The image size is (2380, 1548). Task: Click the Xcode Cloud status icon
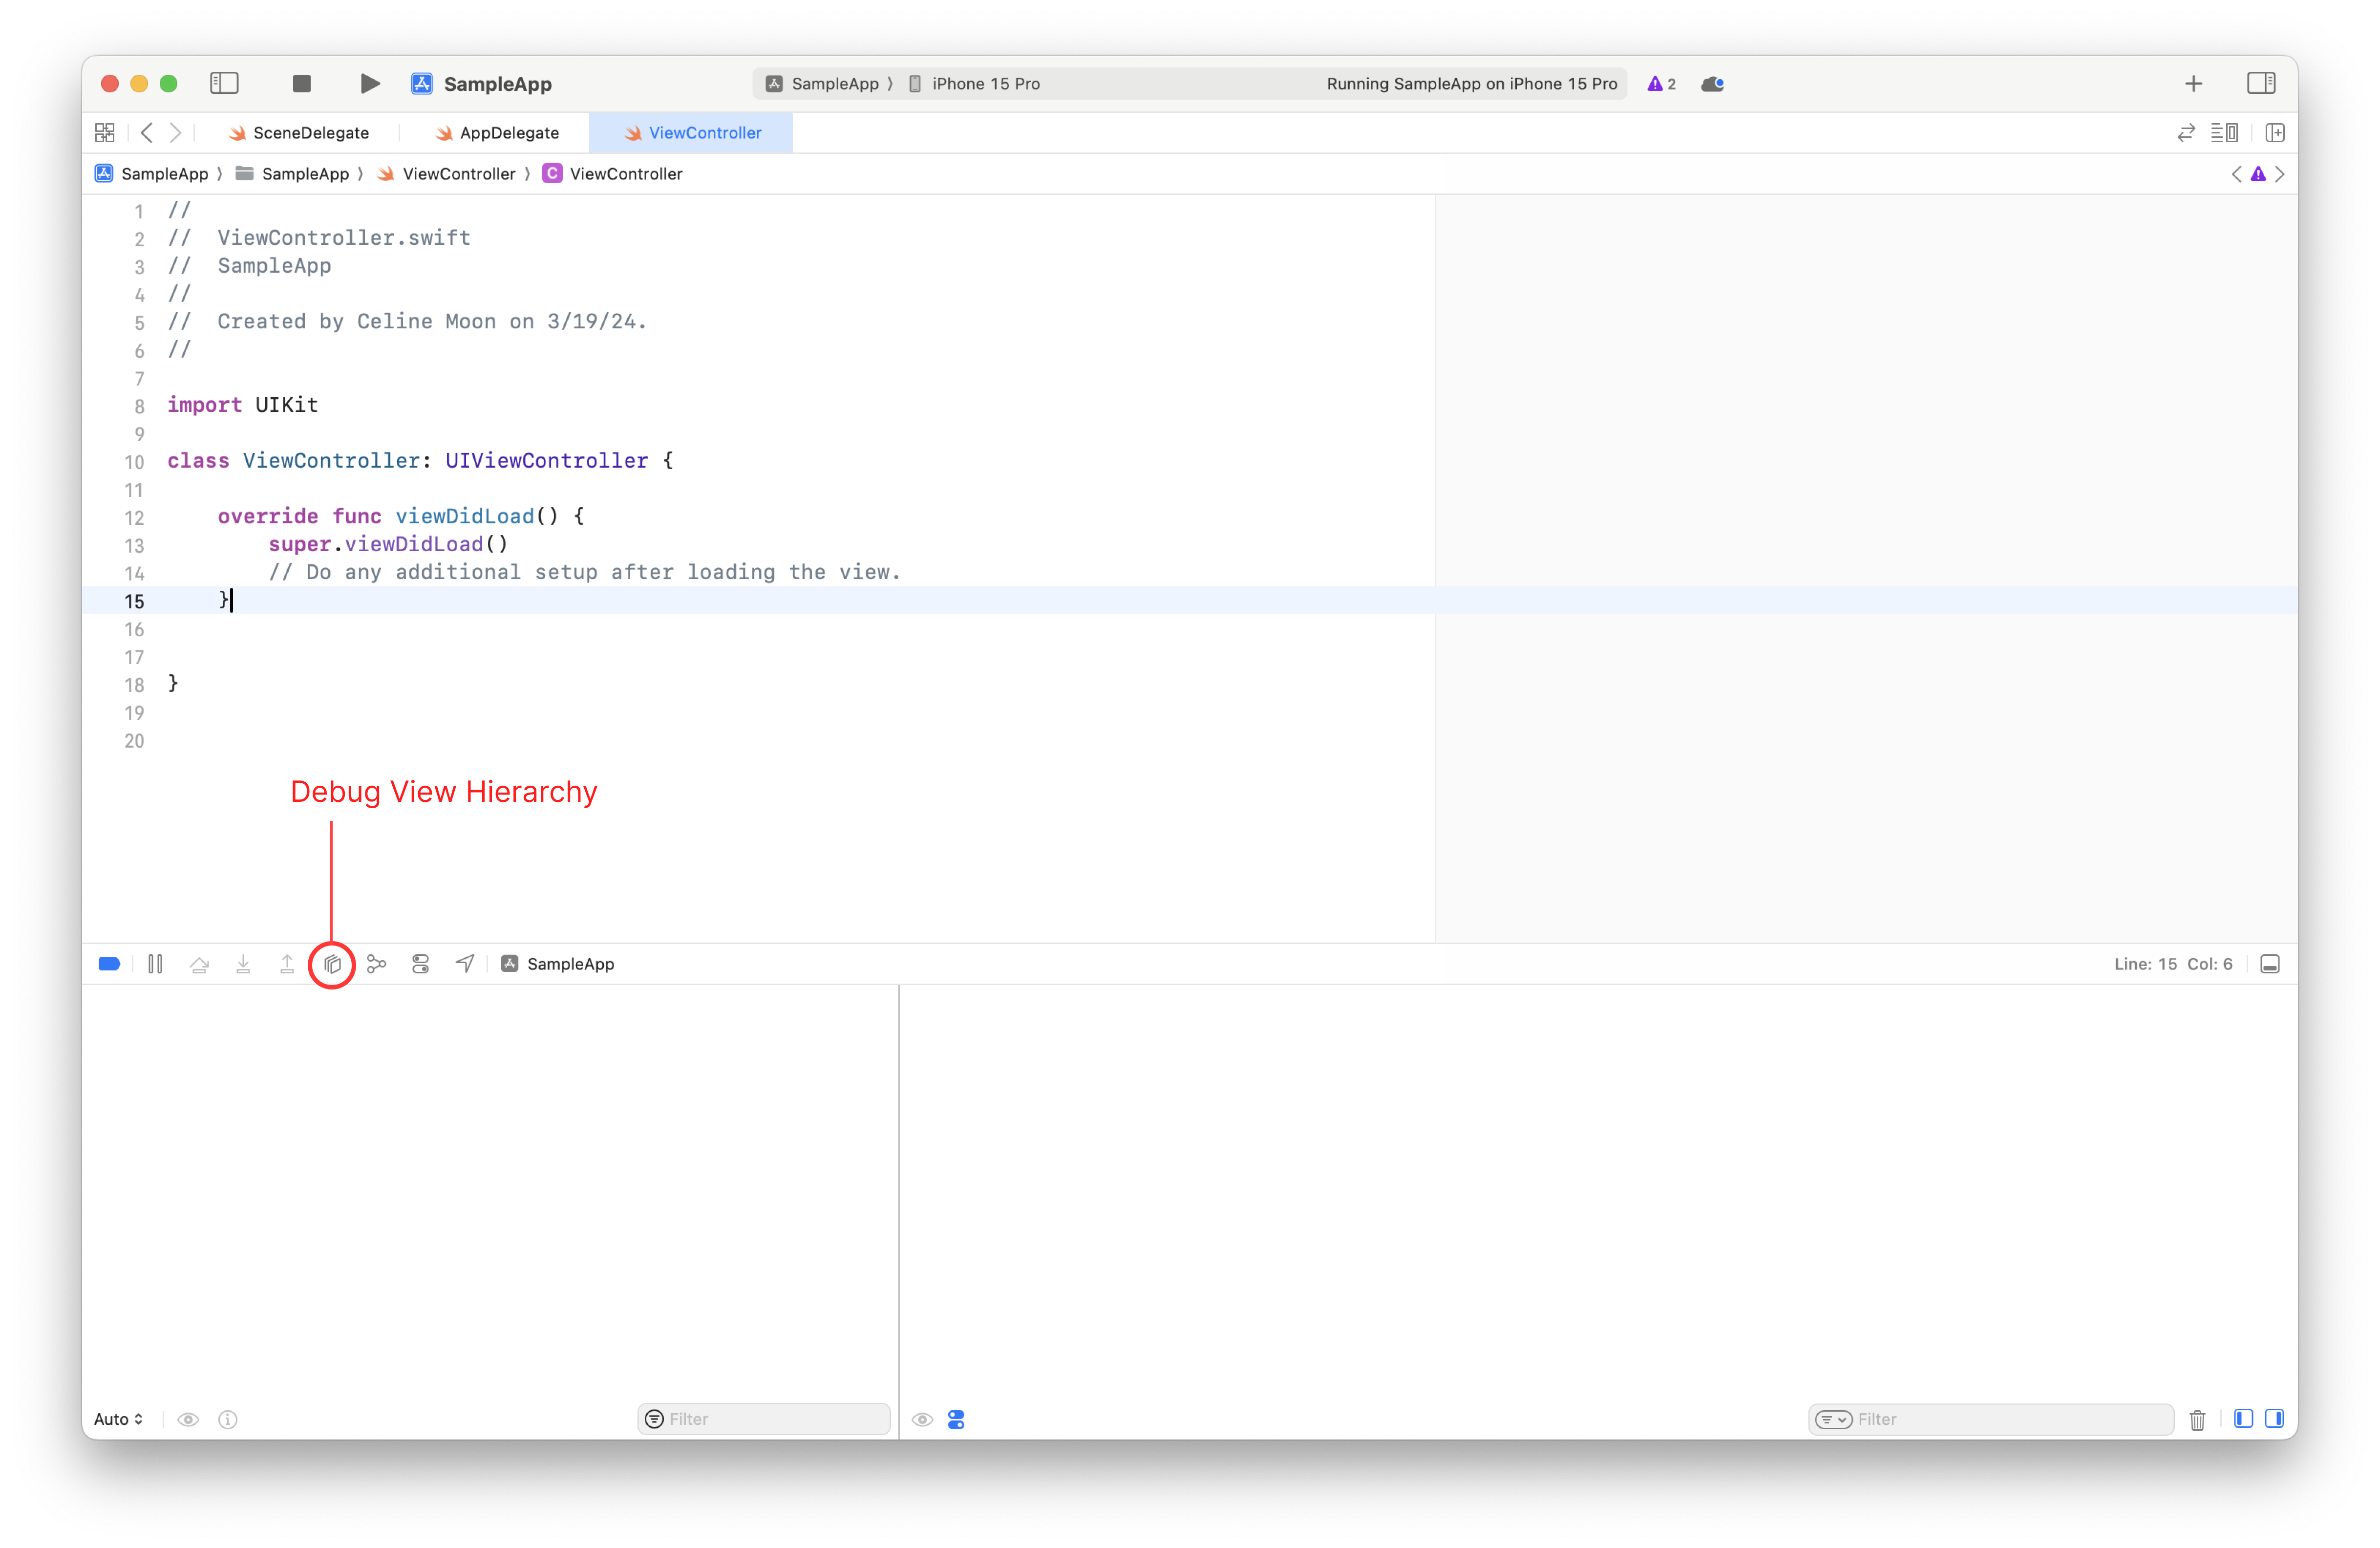point(1712,84)
